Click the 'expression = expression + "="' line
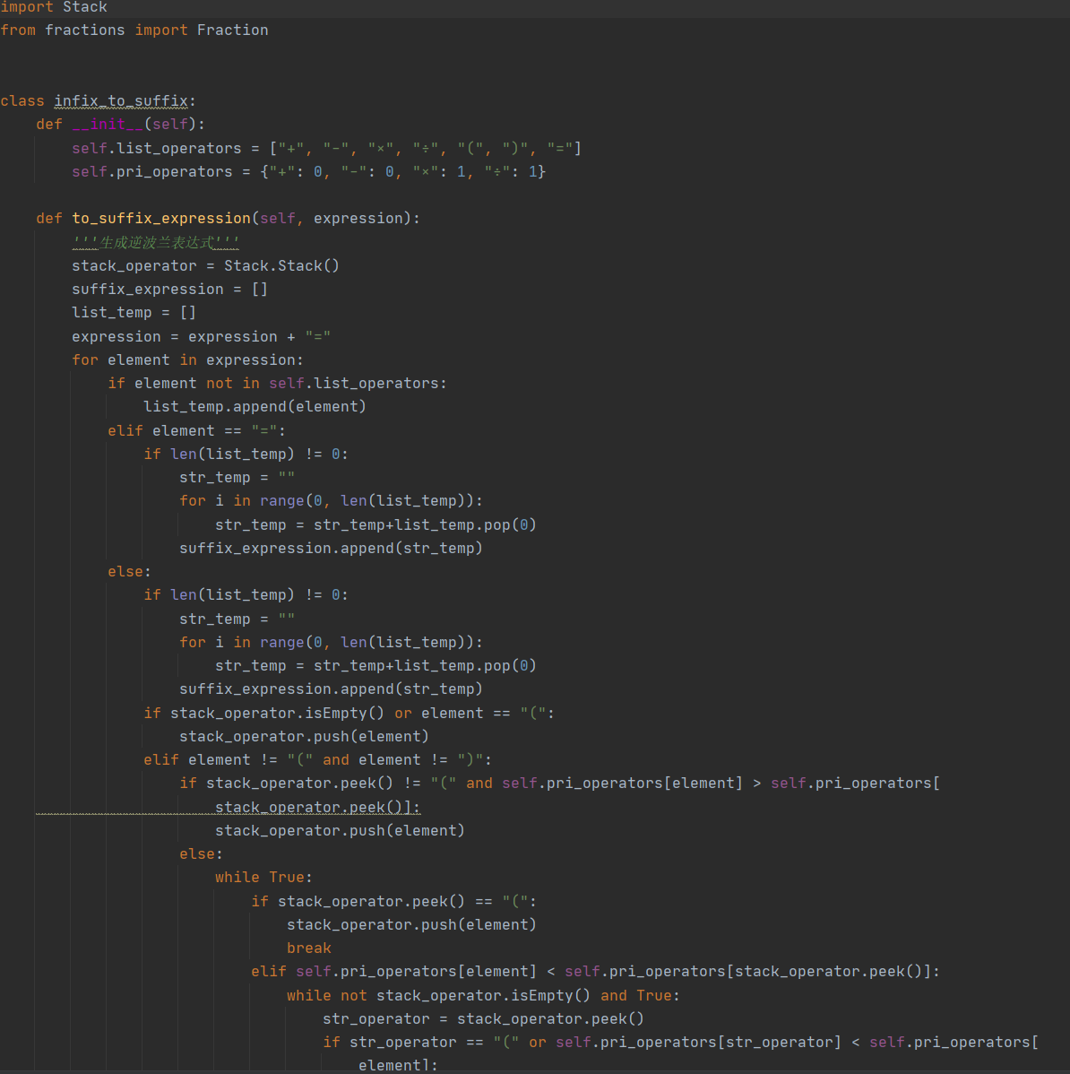The width and height of the screenshot is (1070, 1074). tap(202, 336)
